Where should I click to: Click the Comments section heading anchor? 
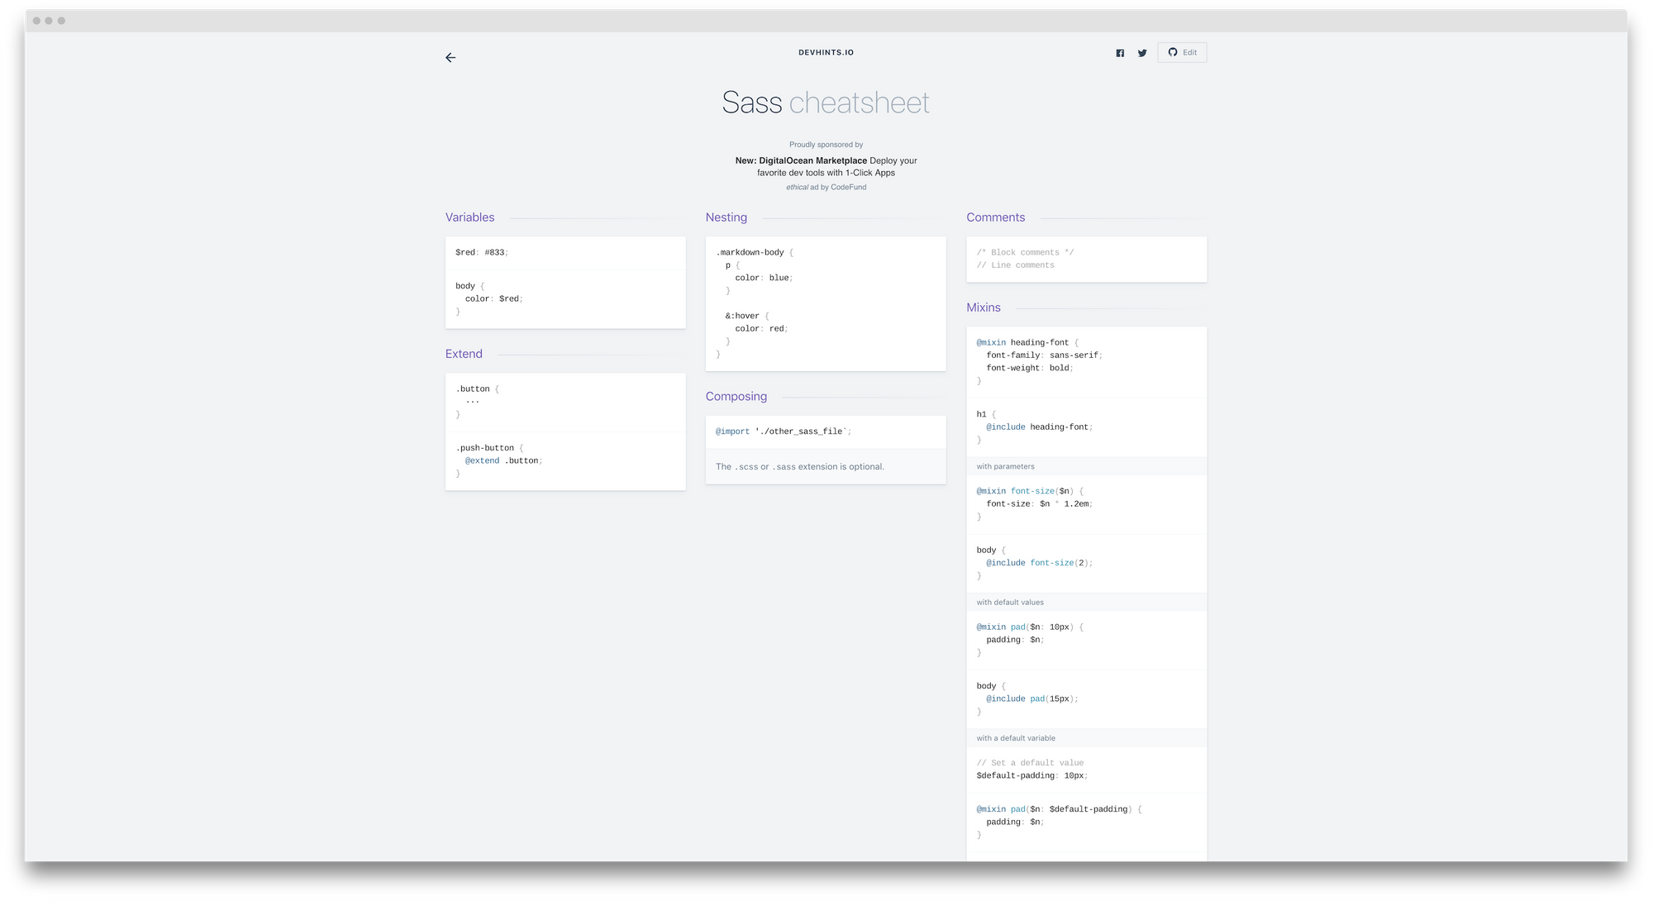(995, 217)
